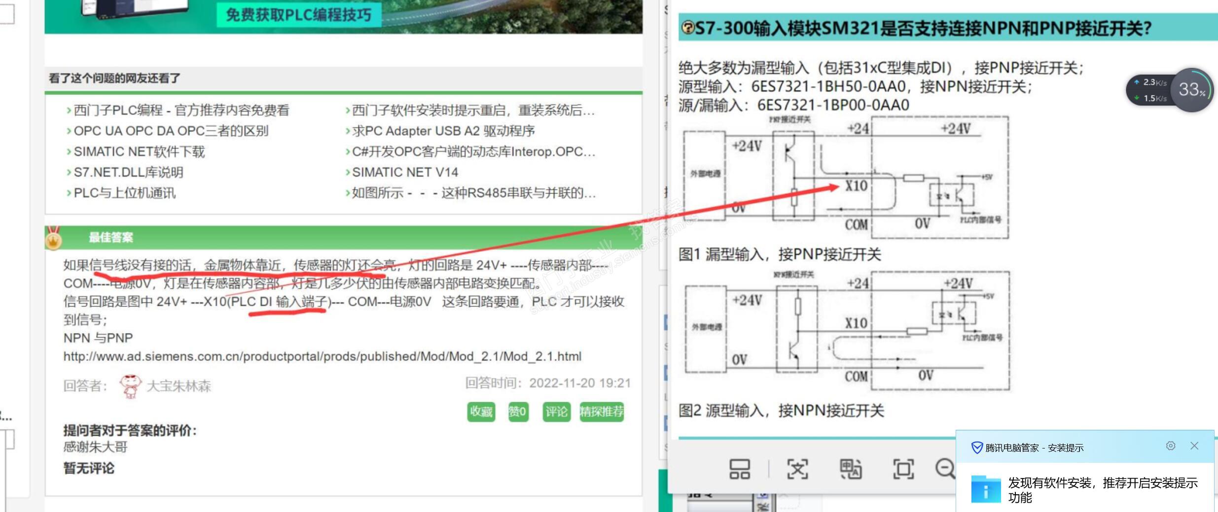This screenshot has height=512, width=1218.
Task: Click the thumbnail grid icon in viewer toolbar
Action: point(739,469)
